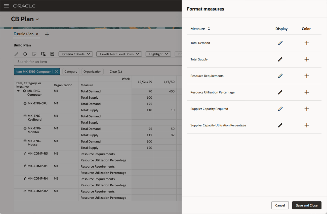This screenshot has height=214, width=327.
Task: Open the format measures toolbar icon
Action: pos(43,54)
